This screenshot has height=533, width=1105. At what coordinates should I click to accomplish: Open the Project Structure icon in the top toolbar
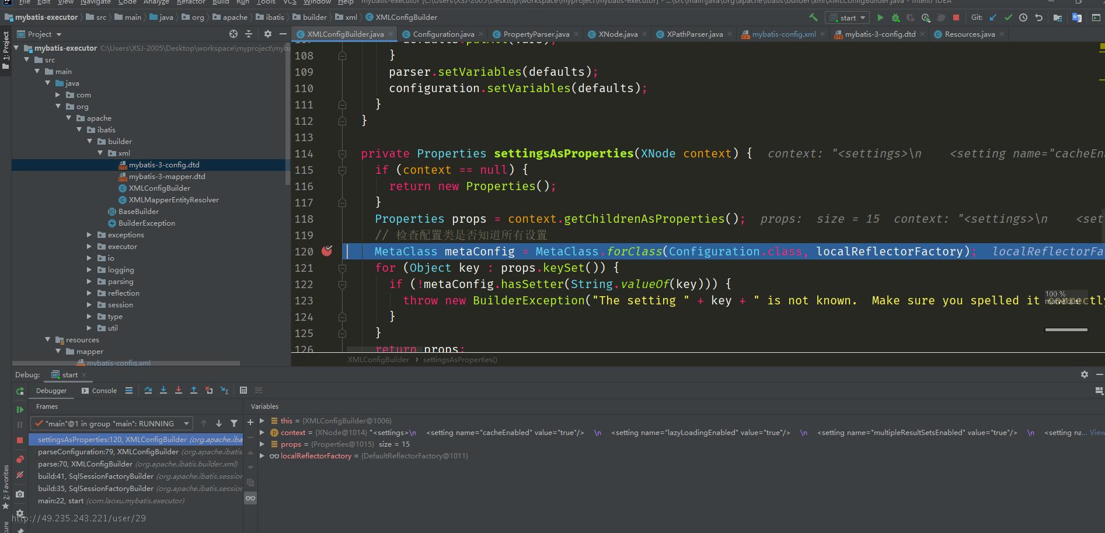point(1057,17)
